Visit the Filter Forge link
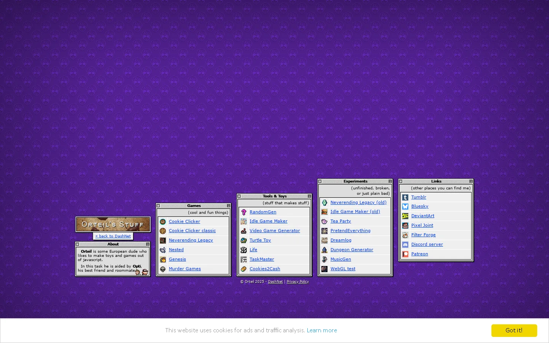The width and height of the screenshot is (549, 343). point(423,235)
